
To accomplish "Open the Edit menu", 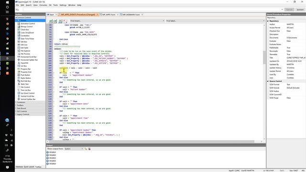I will 22,5.
